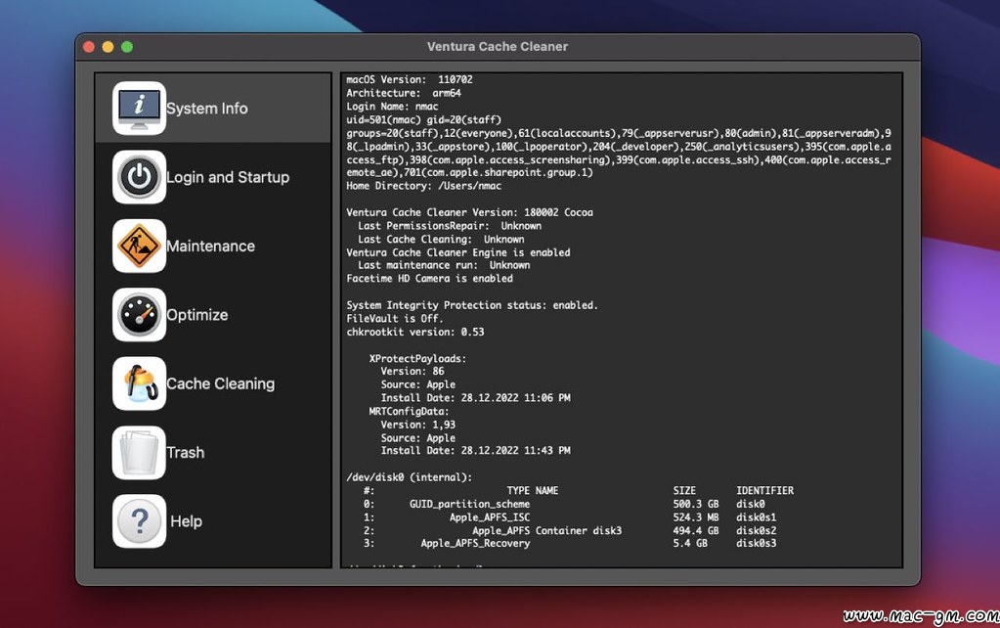Screen dimensions: 1000x628
Task: Click the "Apple_APFS_ISC" partition entry
Action: point(490,517)
